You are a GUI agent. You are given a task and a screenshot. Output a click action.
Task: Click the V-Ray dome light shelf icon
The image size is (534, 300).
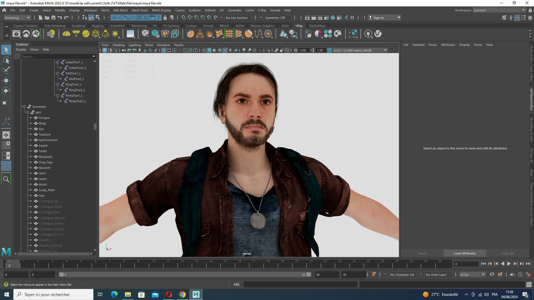(66, 34)
